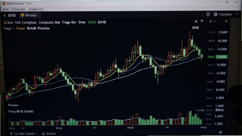Viewport: 242px width, 136px height.
Task: Close the chart panel with X icon
Action: (x=226, y=21)
